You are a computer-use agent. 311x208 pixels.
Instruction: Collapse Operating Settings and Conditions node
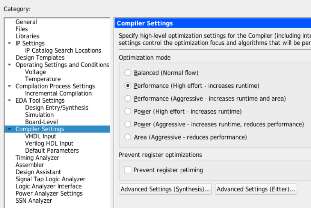[9, 65]
